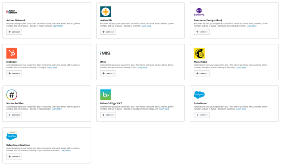Image resolution: width=281 pixels, height=166 pixels.
Task: Open Learn More for NationBuilder
Action: [57, 109]
